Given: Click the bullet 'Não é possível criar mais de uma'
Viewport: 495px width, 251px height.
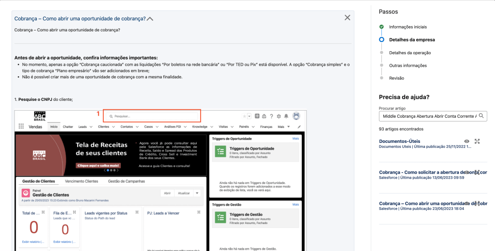Looking at the screenshot, I should 102,77.
